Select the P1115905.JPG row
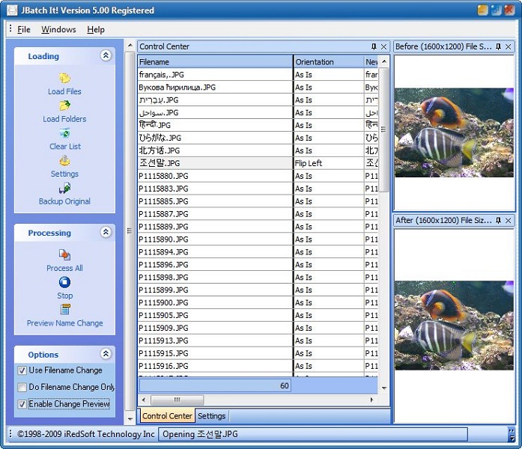This screenshot has width=522, height=449. (x=258, y=315)
